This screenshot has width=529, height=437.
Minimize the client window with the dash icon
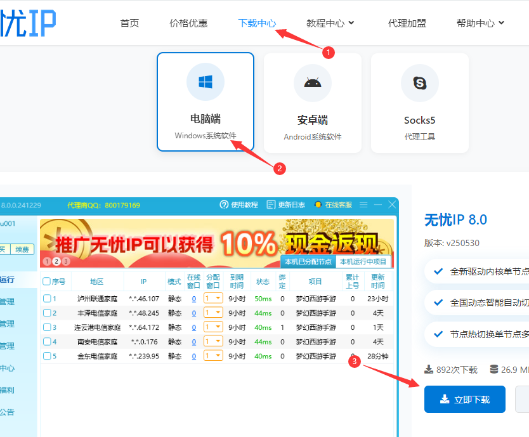[378, 205]
